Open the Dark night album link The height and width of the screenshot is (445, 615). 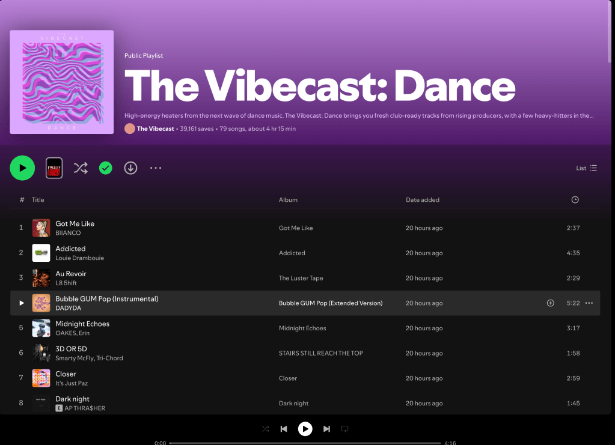(x=294, y=404)
